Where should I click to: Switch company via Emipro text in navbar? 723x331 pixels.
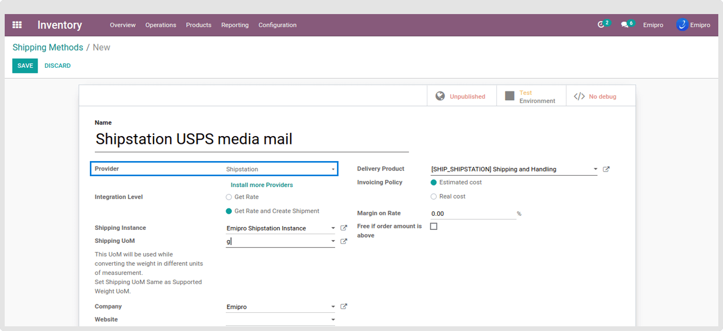653,25
